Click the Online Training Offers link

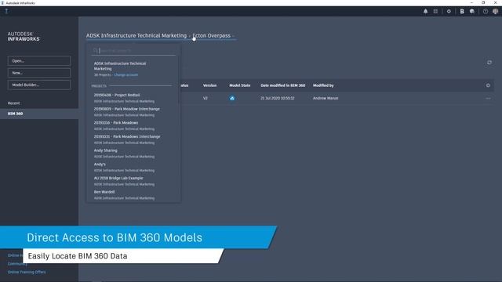[x=27, y=272]
